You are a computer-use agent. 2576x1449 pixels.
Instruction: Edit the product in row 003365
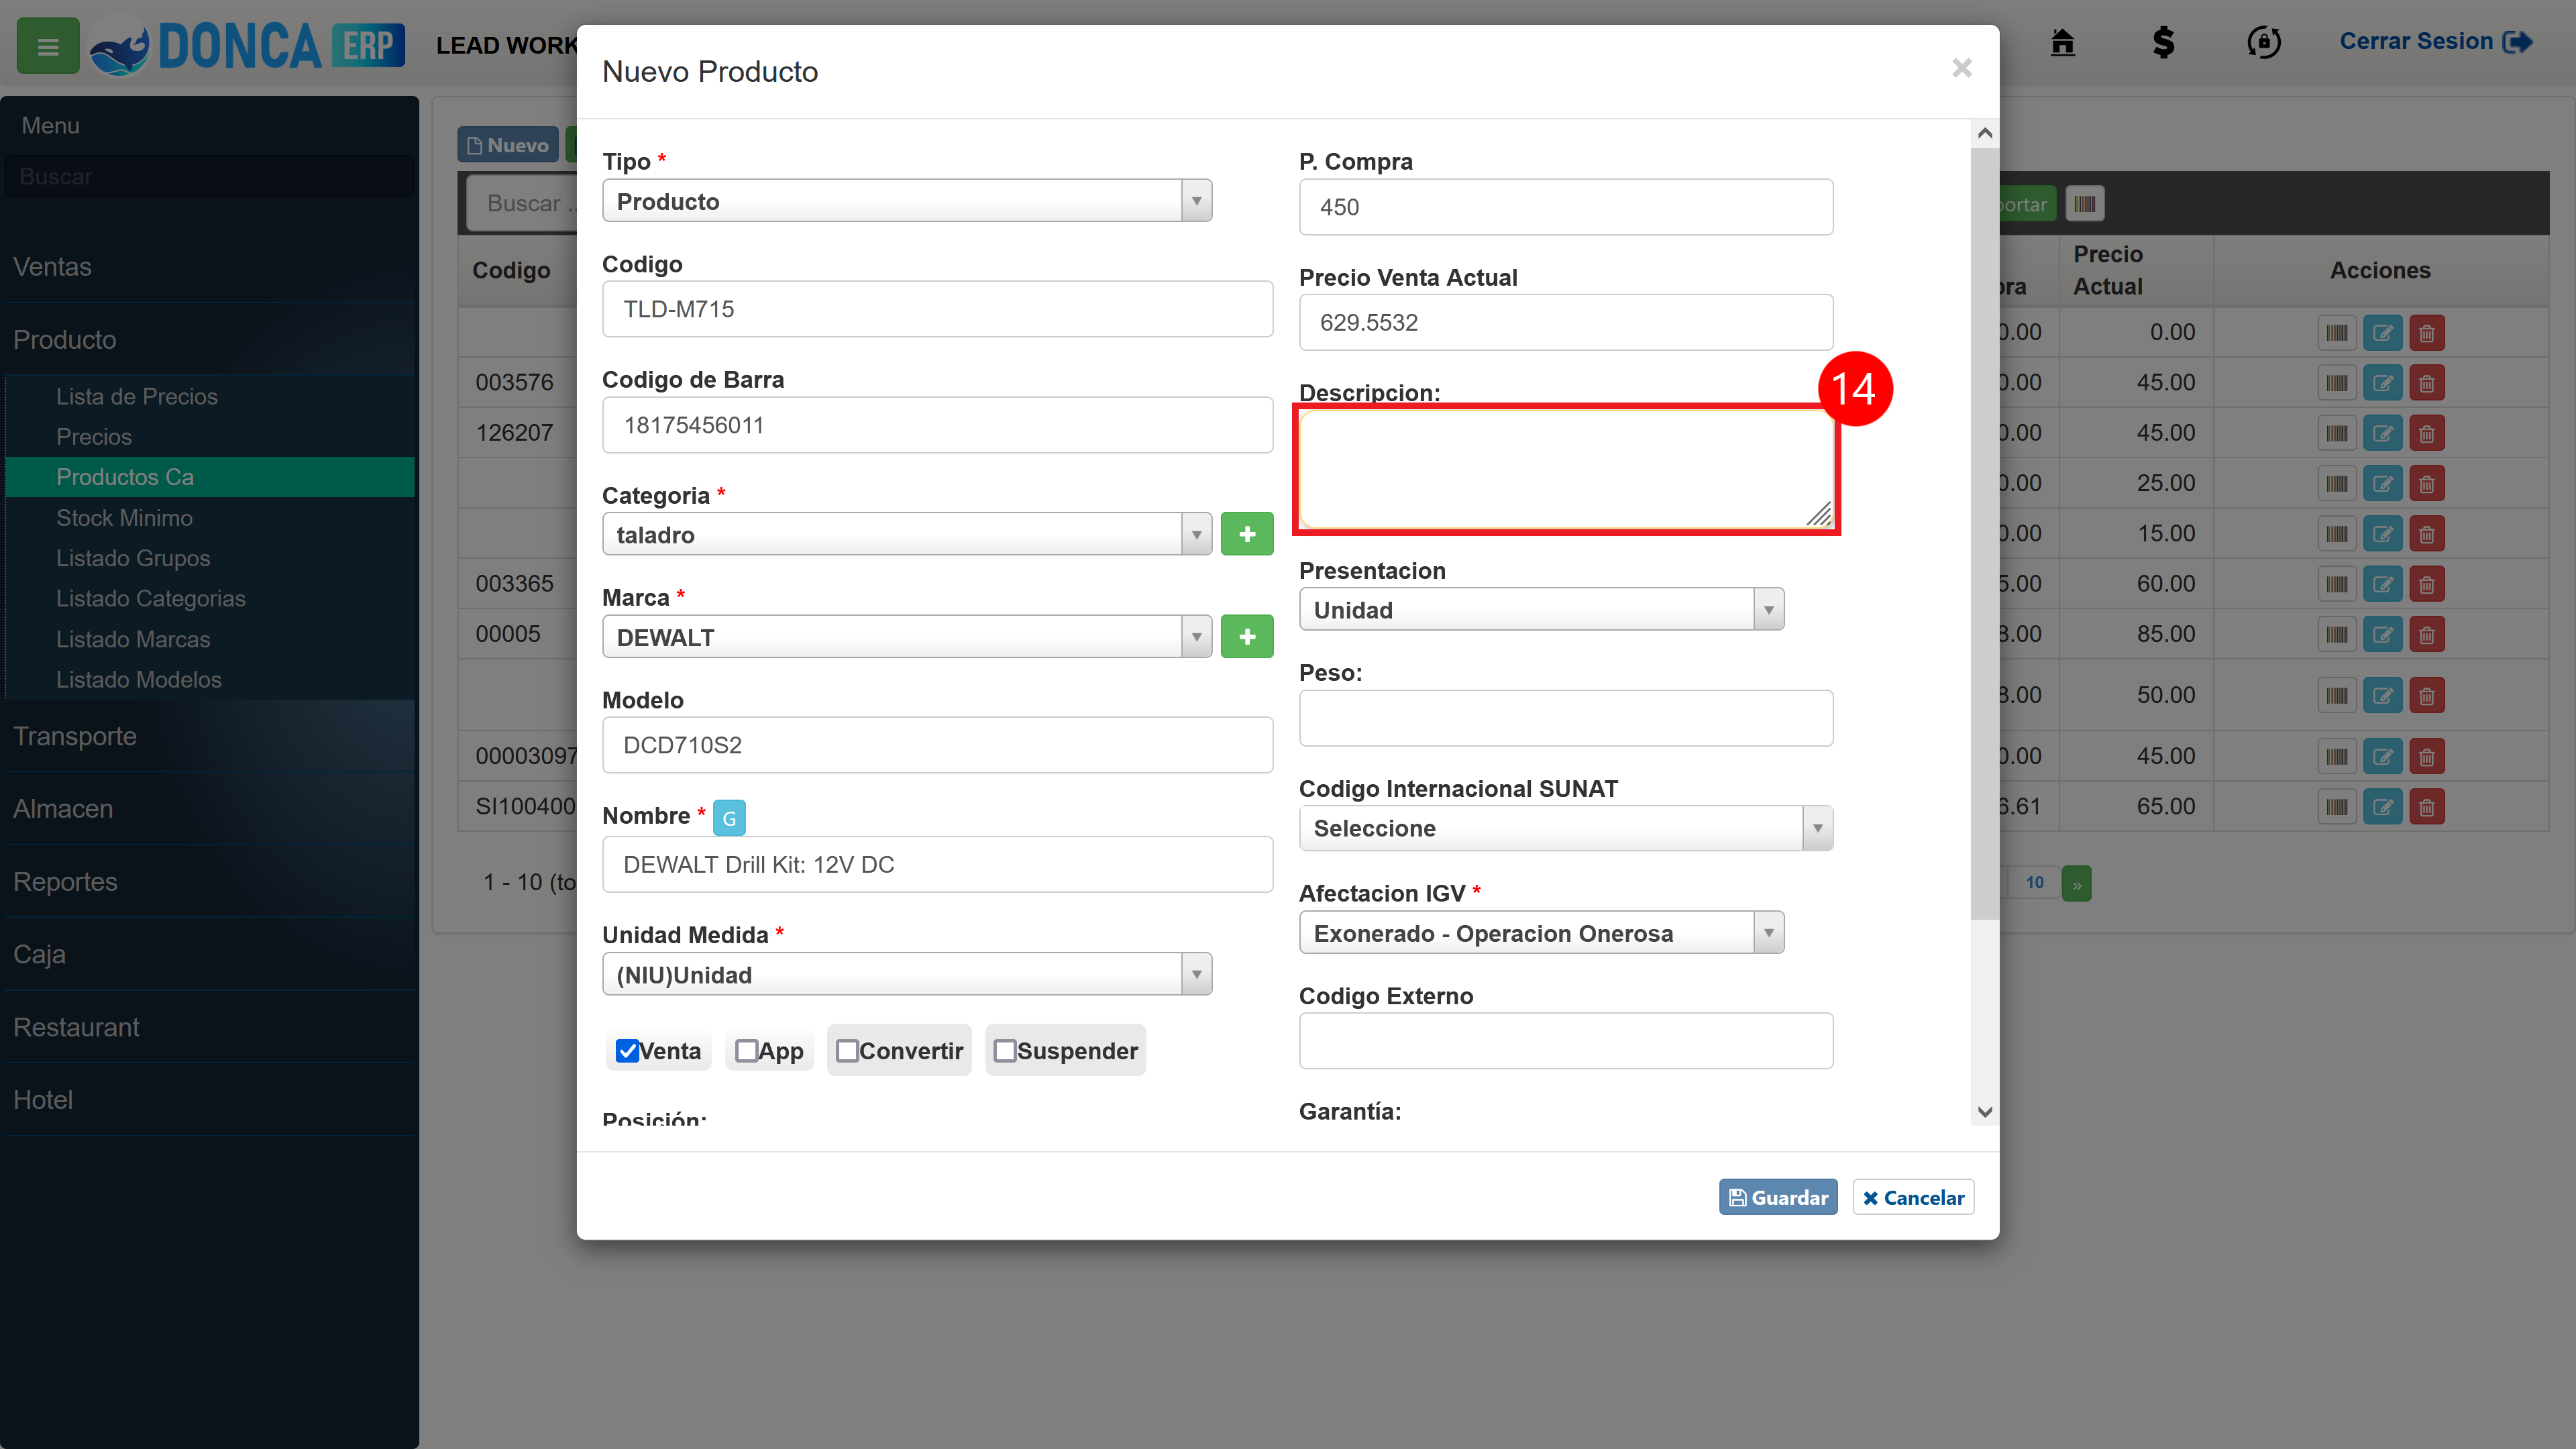[2382, 584]
